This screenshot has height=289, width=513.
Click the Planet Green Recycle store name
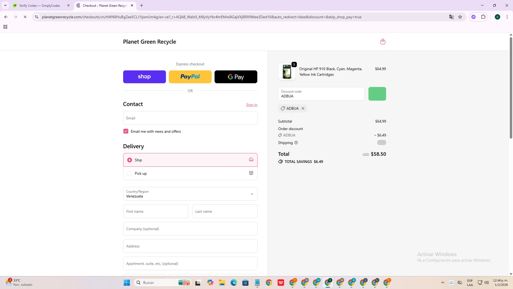[x=149, y=42]
